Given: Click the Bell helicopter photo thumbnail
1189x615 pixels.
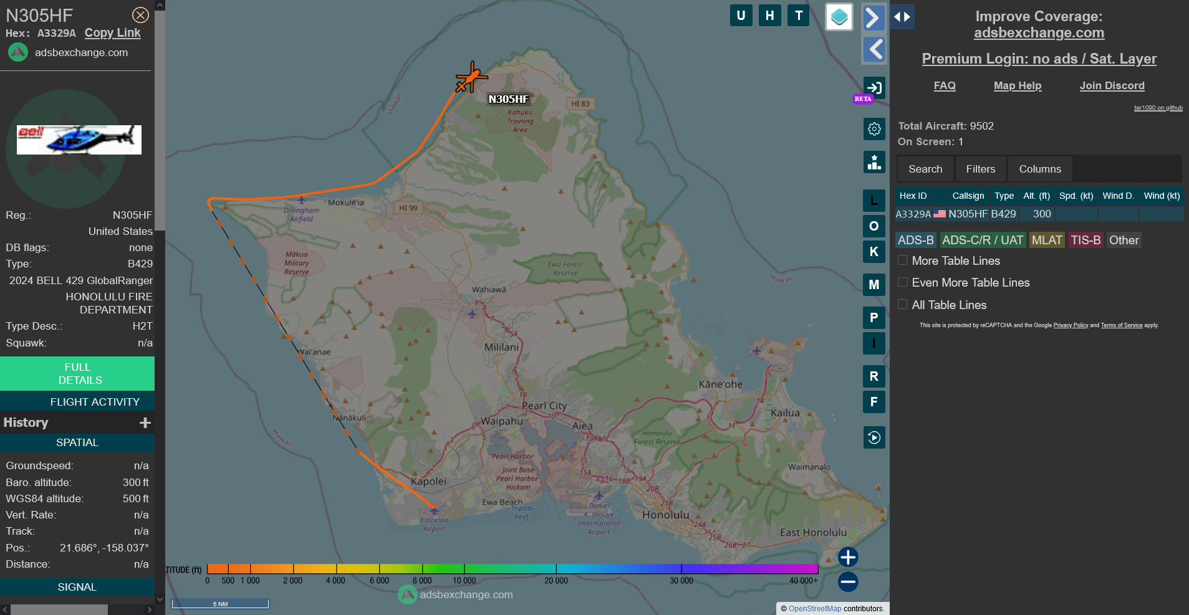Looking at the screenshot, I should (79, 140).
